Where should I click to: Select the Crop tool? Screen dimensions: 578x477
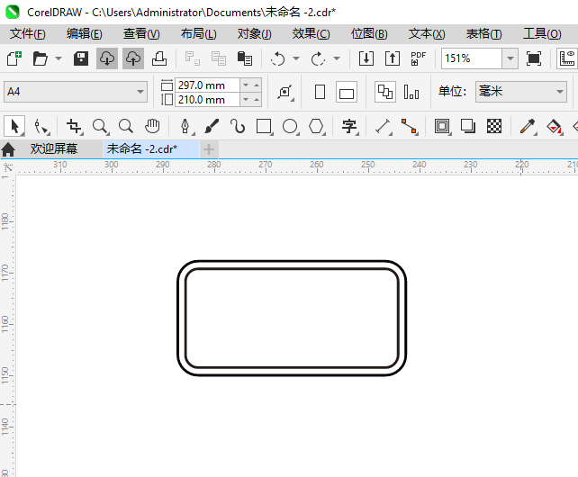(75, 126)
